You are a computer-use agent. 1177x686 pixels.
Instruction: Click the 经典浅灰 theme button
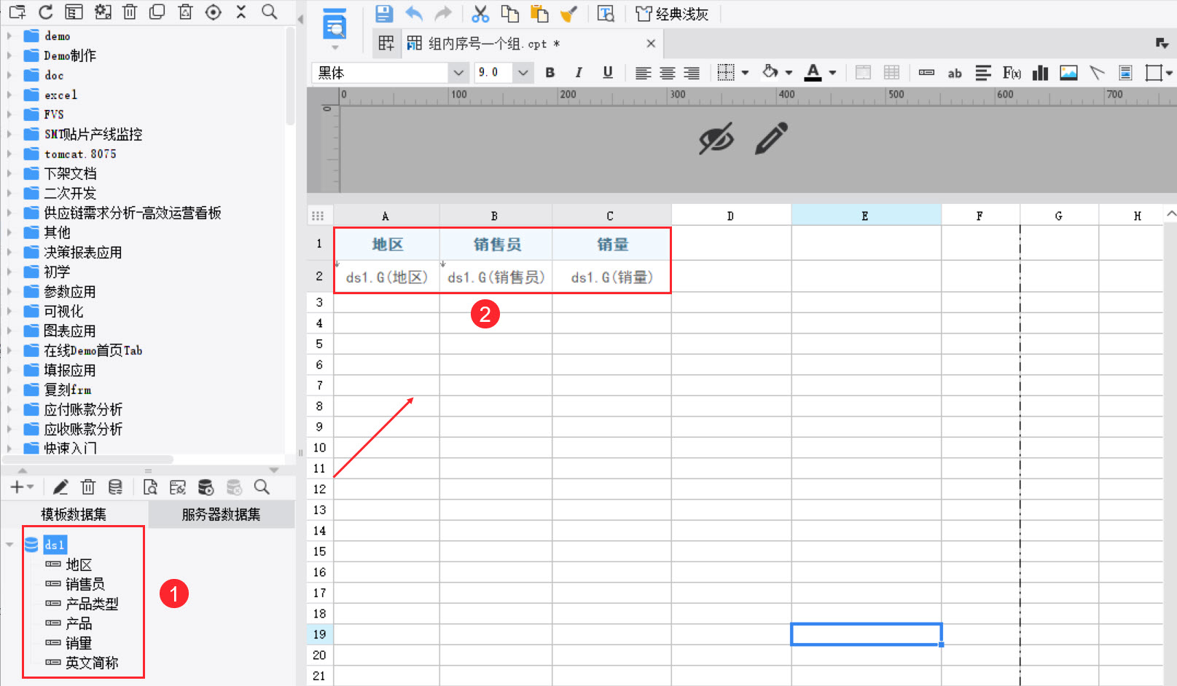click(672, 14)
